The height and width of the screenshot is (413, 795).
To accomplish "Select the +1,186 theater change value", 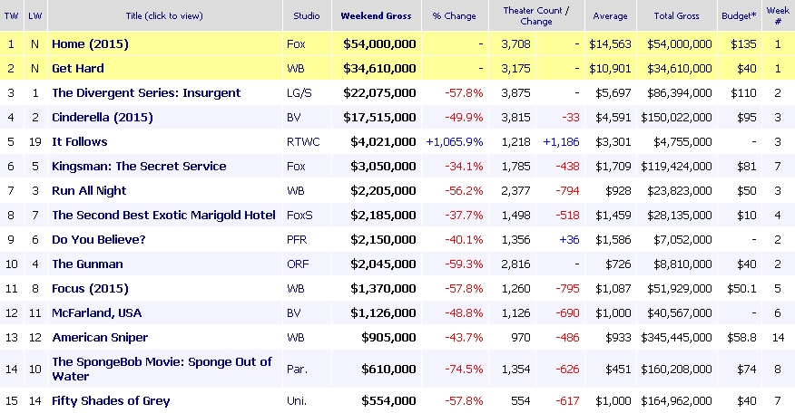I will pyautogui.click(x=561, y=141).
